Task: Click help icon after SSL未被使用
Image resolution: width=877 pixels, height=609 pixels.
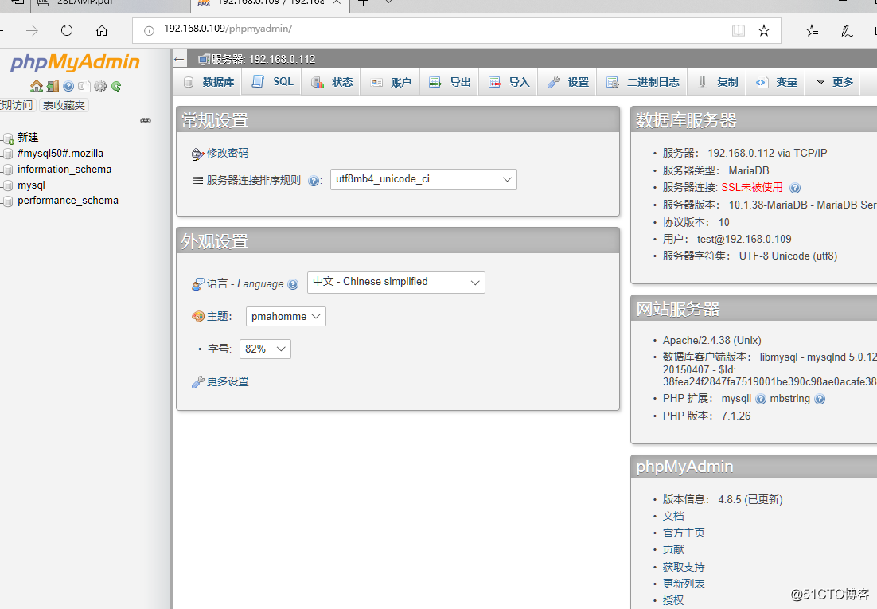Action: pyautogui.click(x=795, y=188)
